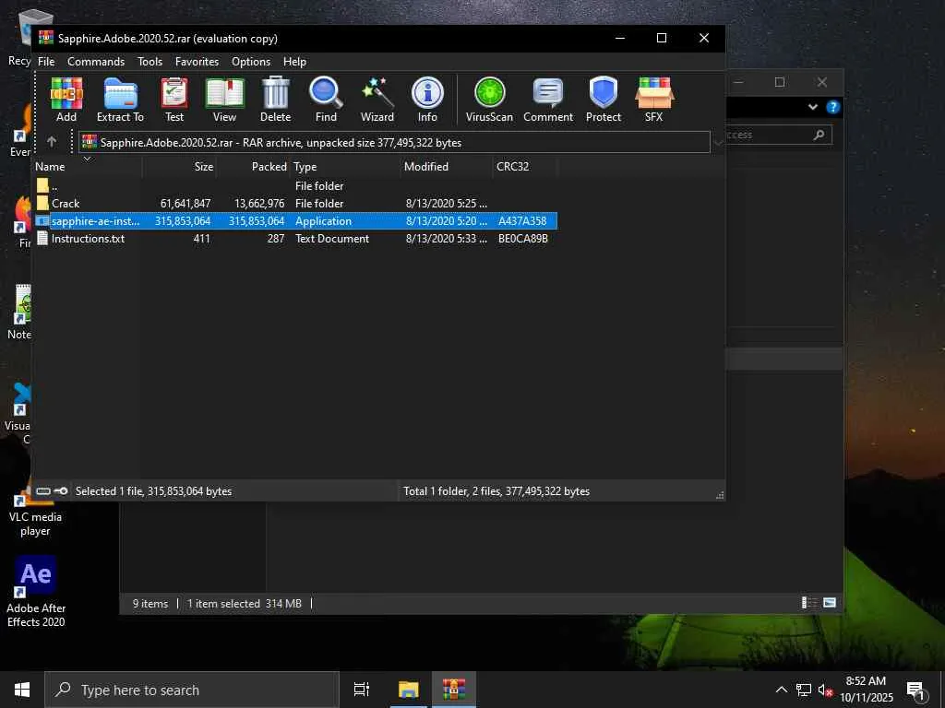Open Task View on the taskbar
The width and height of the screenshot is (945, 708).
click(x=362, y=690)
